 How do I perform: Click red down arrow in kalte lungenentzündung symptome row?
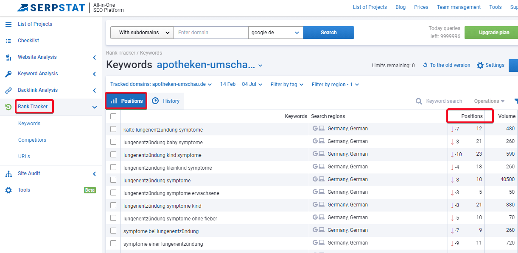[x=452, y=129]
